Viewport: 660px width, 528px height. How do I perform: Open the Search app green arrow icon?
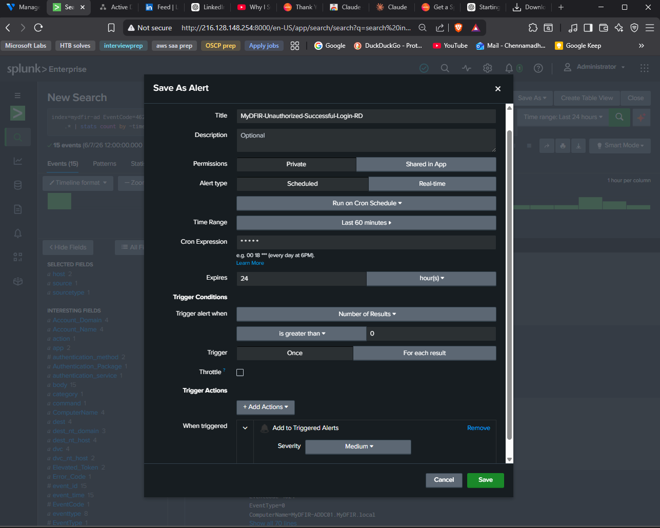[18, 113]
